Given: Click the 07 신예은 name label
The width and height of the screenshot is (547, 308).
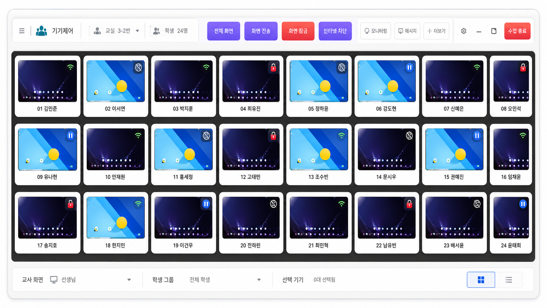Looking at the screenshot, I should 454,109.
